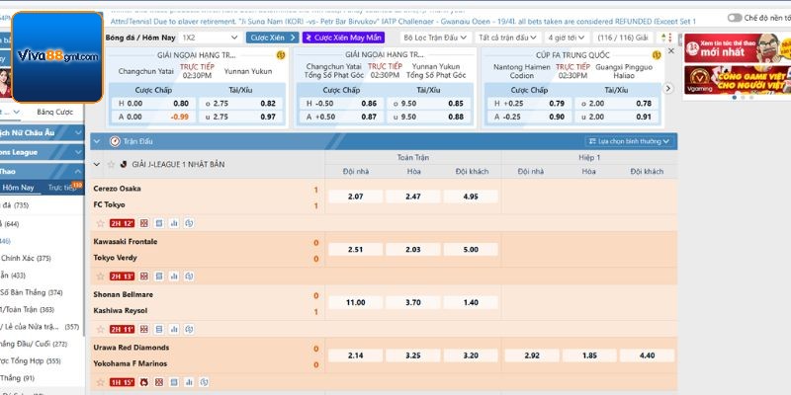Bet first-half draw odds 1.85 Urawa match
The height and width of the screenshot is (395, 791).
(589, 355)
